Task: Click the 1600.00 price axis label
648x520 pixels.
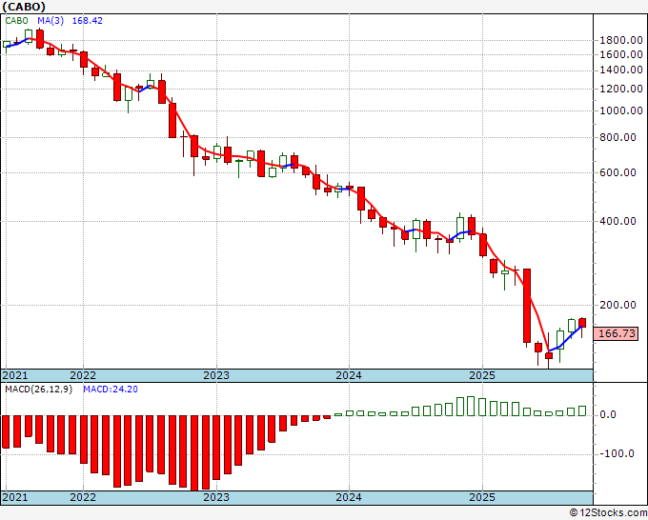Action: (621, 54)
